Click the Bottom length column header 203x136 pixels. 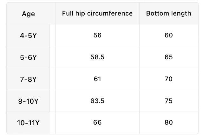click(168, 13)
